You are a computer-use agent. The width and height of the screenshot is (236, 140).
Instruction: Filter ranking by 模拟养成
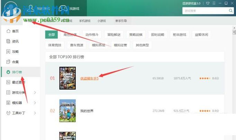click(99, 45)
